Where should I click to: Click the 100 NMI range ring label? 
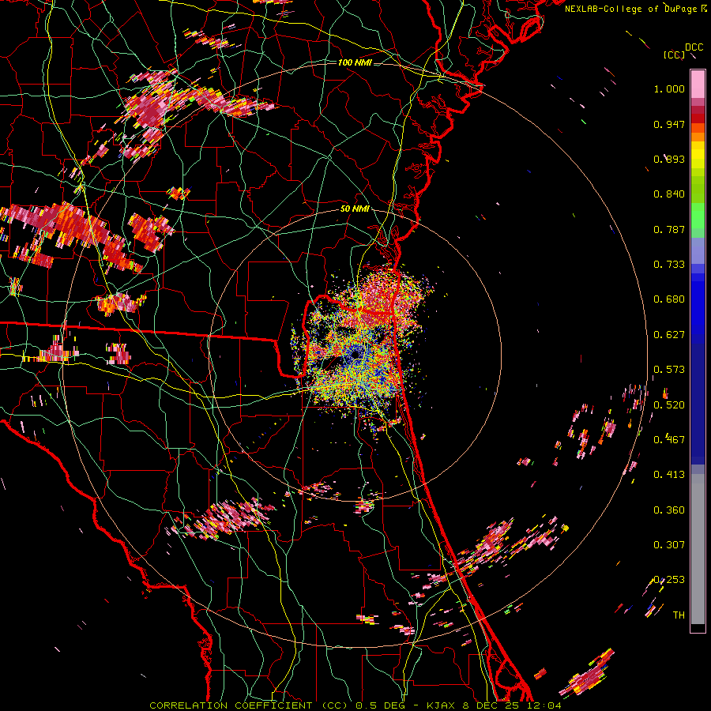tap(355, 62)
